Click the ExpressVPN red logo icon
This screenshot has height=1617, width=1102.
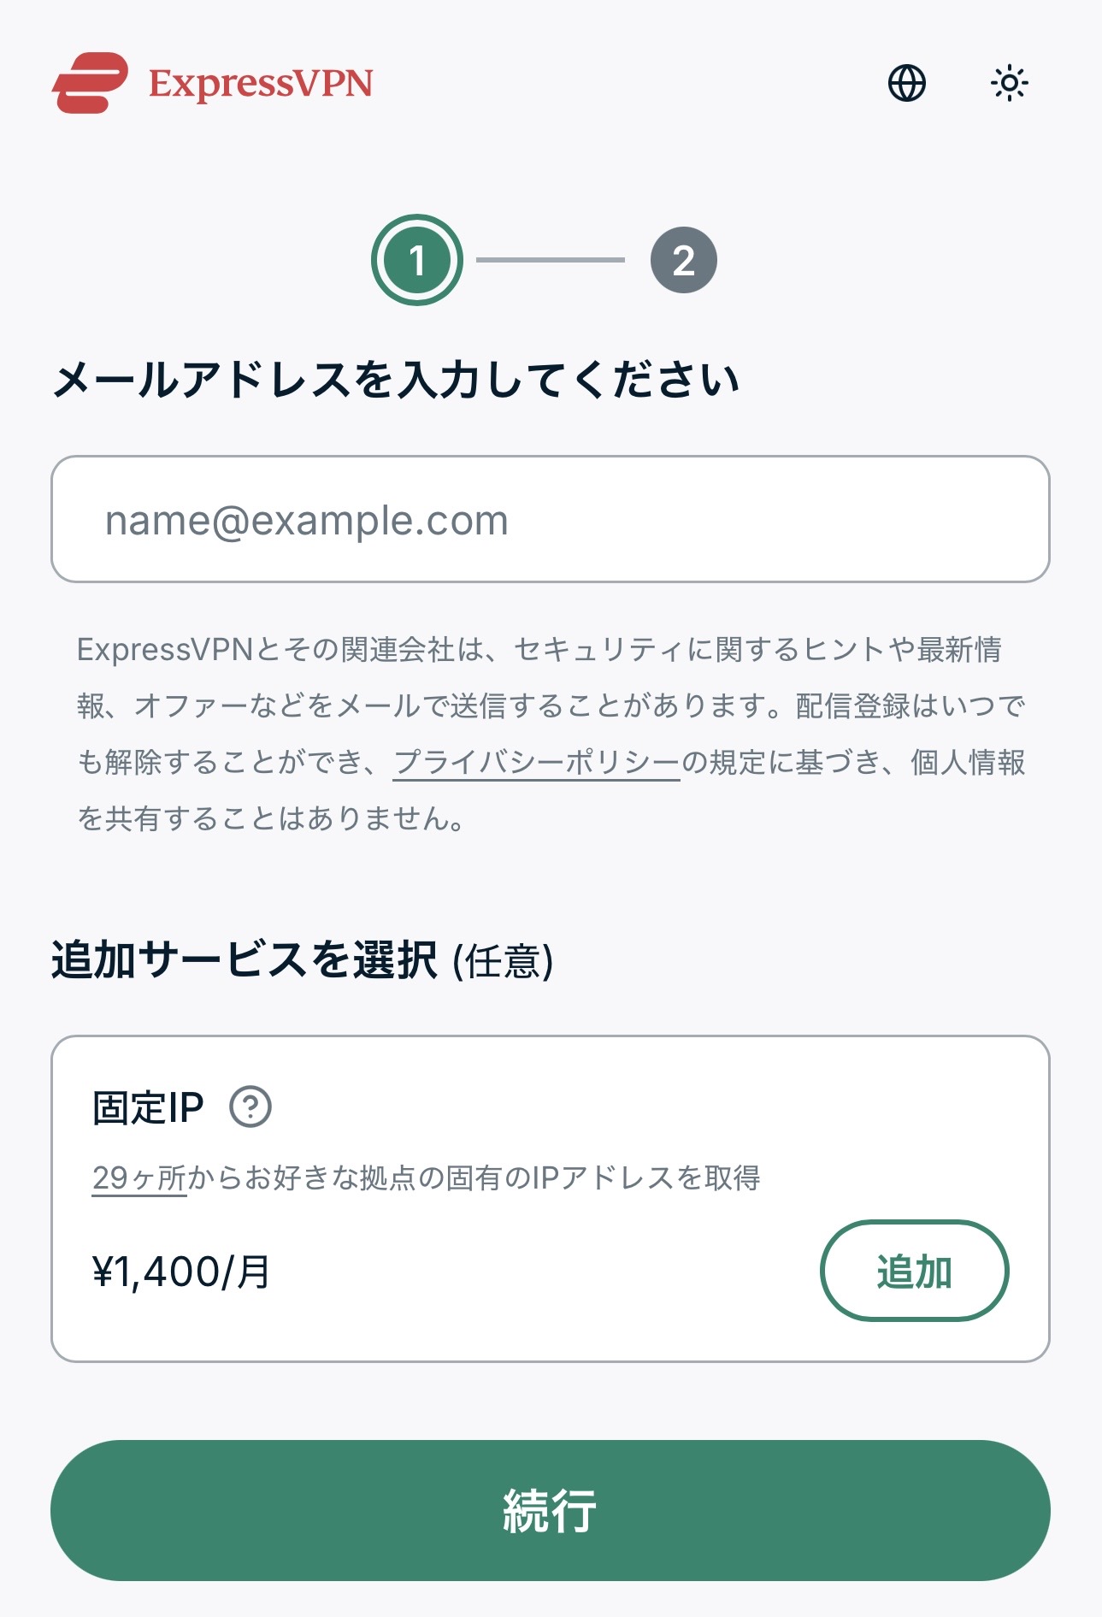click(x=91, y=83)
